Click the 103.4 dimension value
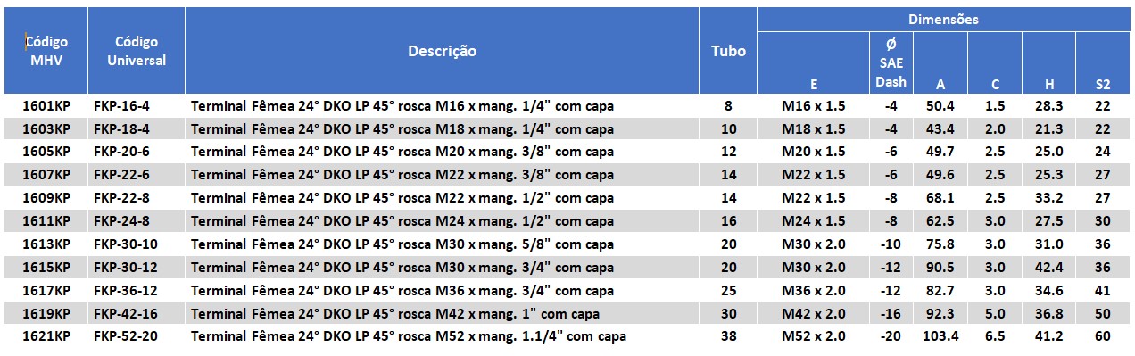Image resolution: width=1135 pixels, height=356 pixels. (940, 336)
